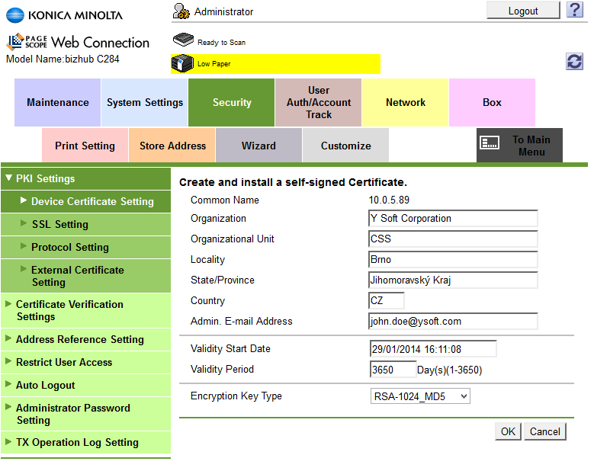Open the User Auth/Account Track tab

click(x=318, y=102)
